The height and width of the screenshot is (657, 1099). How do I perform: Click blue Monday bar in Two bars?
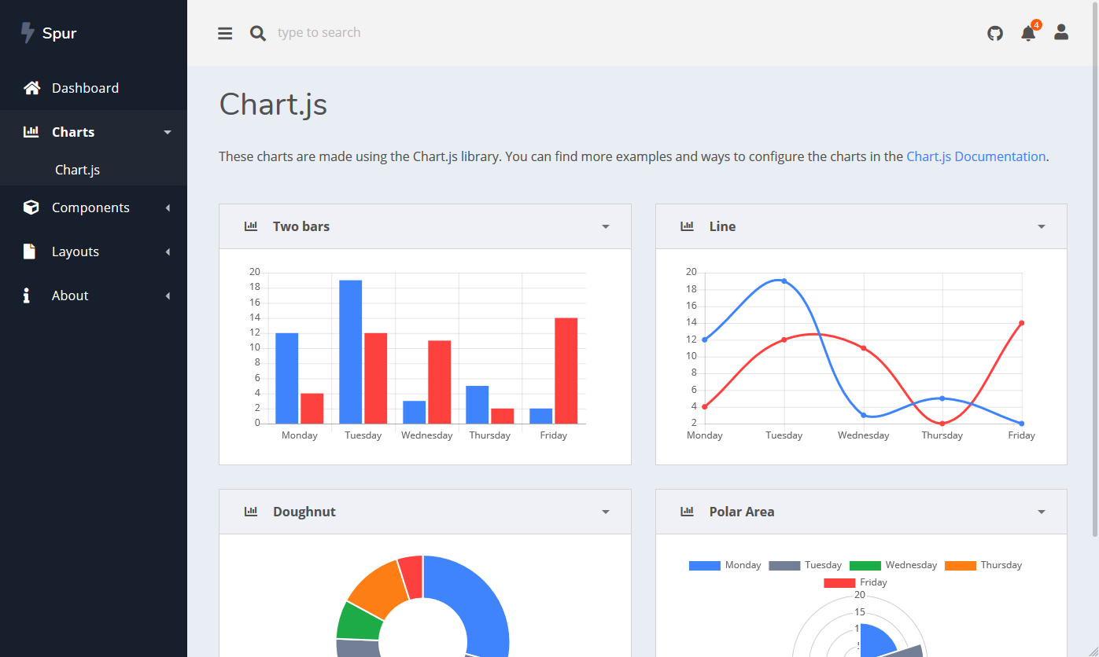(x=287, y=378)
